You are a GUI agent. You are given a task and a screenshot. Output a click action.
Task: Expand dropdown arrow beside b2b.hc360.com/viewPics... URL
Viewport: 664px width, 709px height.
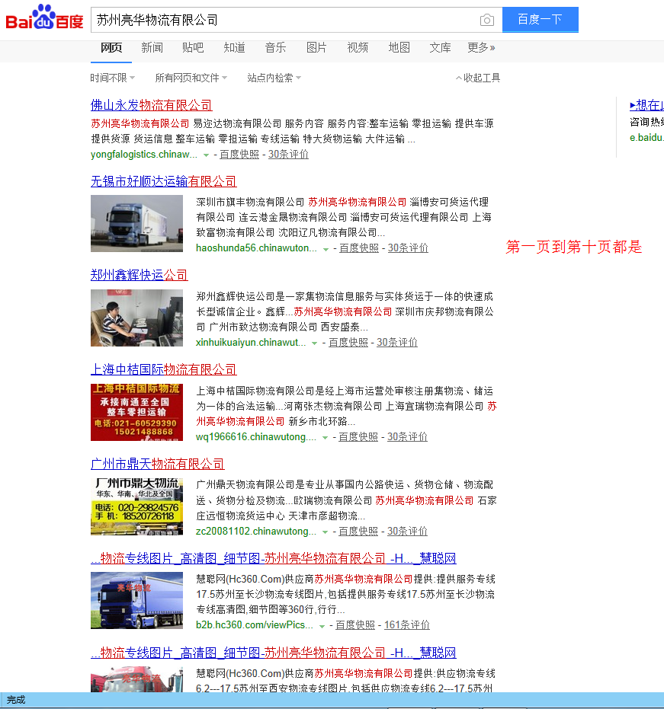[x=322, y=627]
